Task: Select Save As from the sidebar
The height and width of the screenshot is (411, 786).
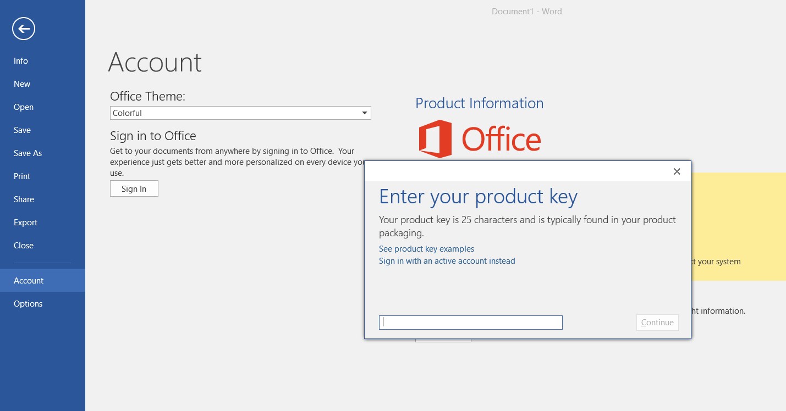Action: tap(28, 153)
